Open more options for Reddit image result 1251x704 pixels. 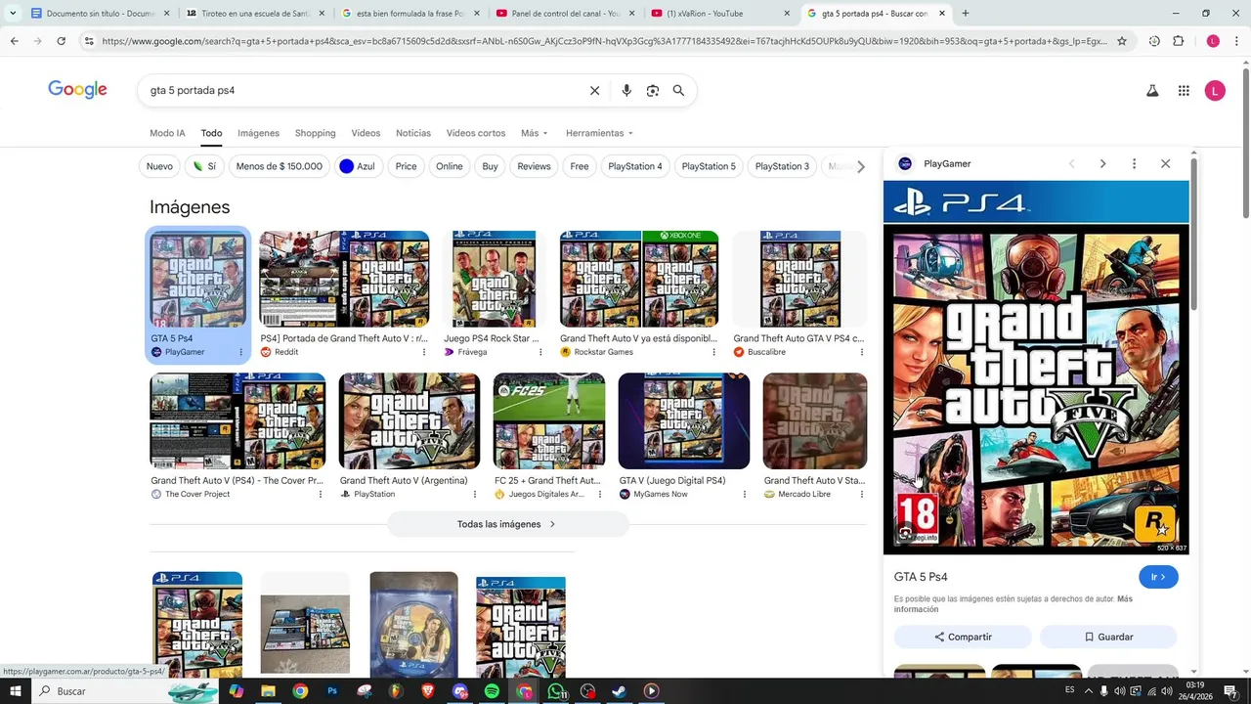[x=424, y=352]
